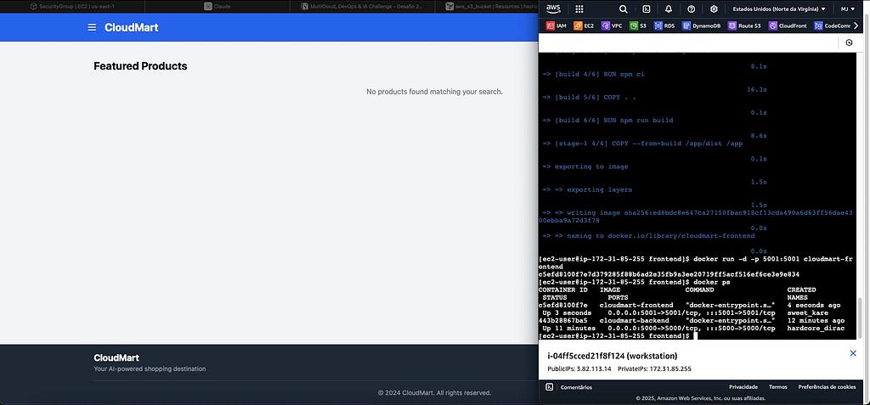Viewport: 870px width, 405px height.
Task: Open the CloudFront service shortcut
Action: pyautogui.click(x=788, y=25)
